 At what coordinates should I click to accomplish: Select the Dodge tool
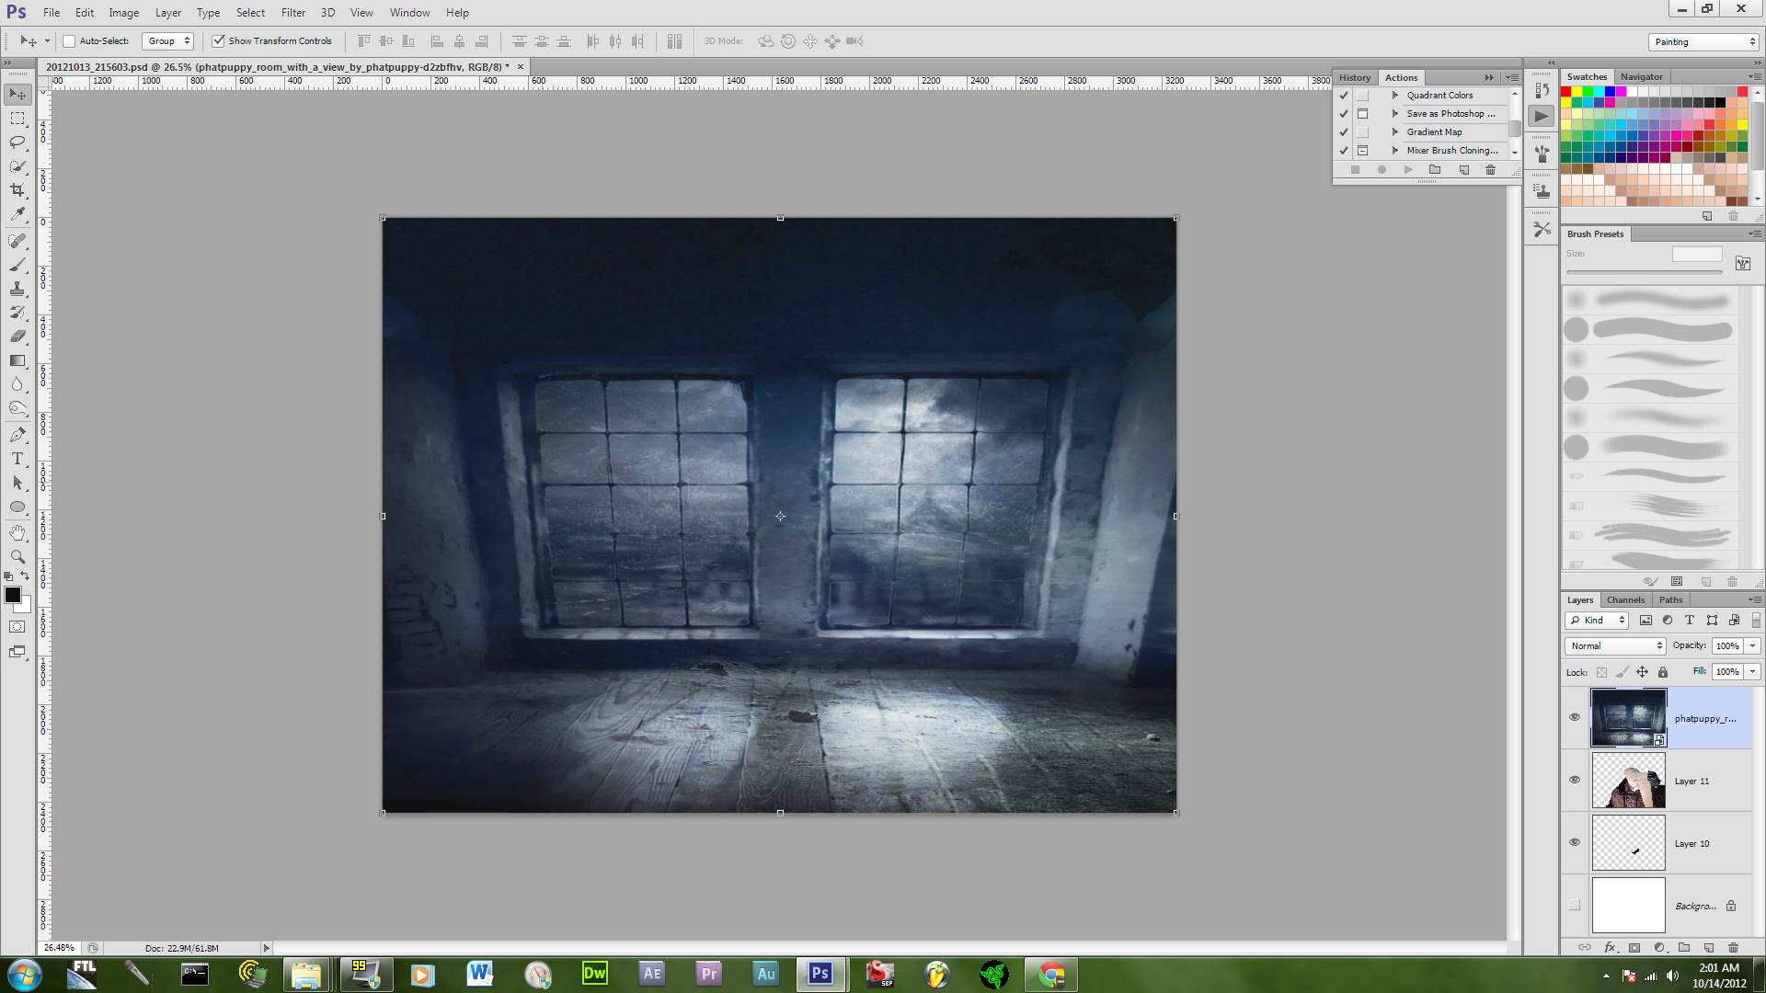(x=17, y=408)
